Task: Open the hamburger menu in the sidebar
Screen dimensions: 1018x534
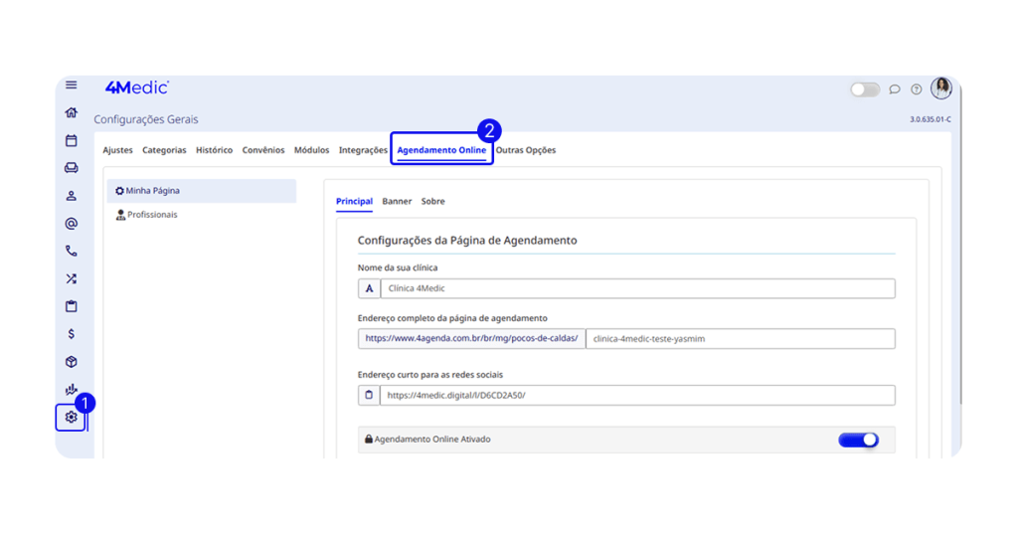Action: click(72, 86)
